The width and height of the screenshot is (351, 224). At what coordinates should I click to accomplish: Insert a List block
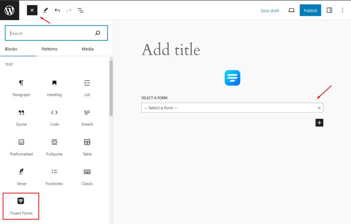(x=87, y=88)
